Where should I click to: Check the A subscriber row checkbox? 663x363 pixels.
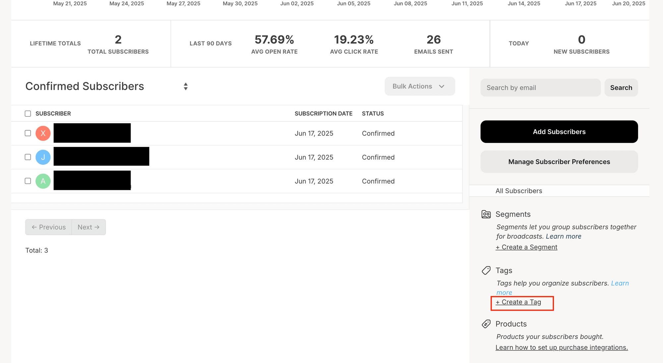click(28, 181)
